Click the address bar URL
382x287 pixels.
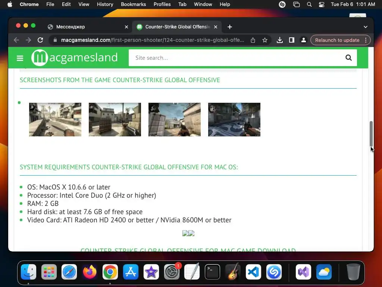coord(152,40)
